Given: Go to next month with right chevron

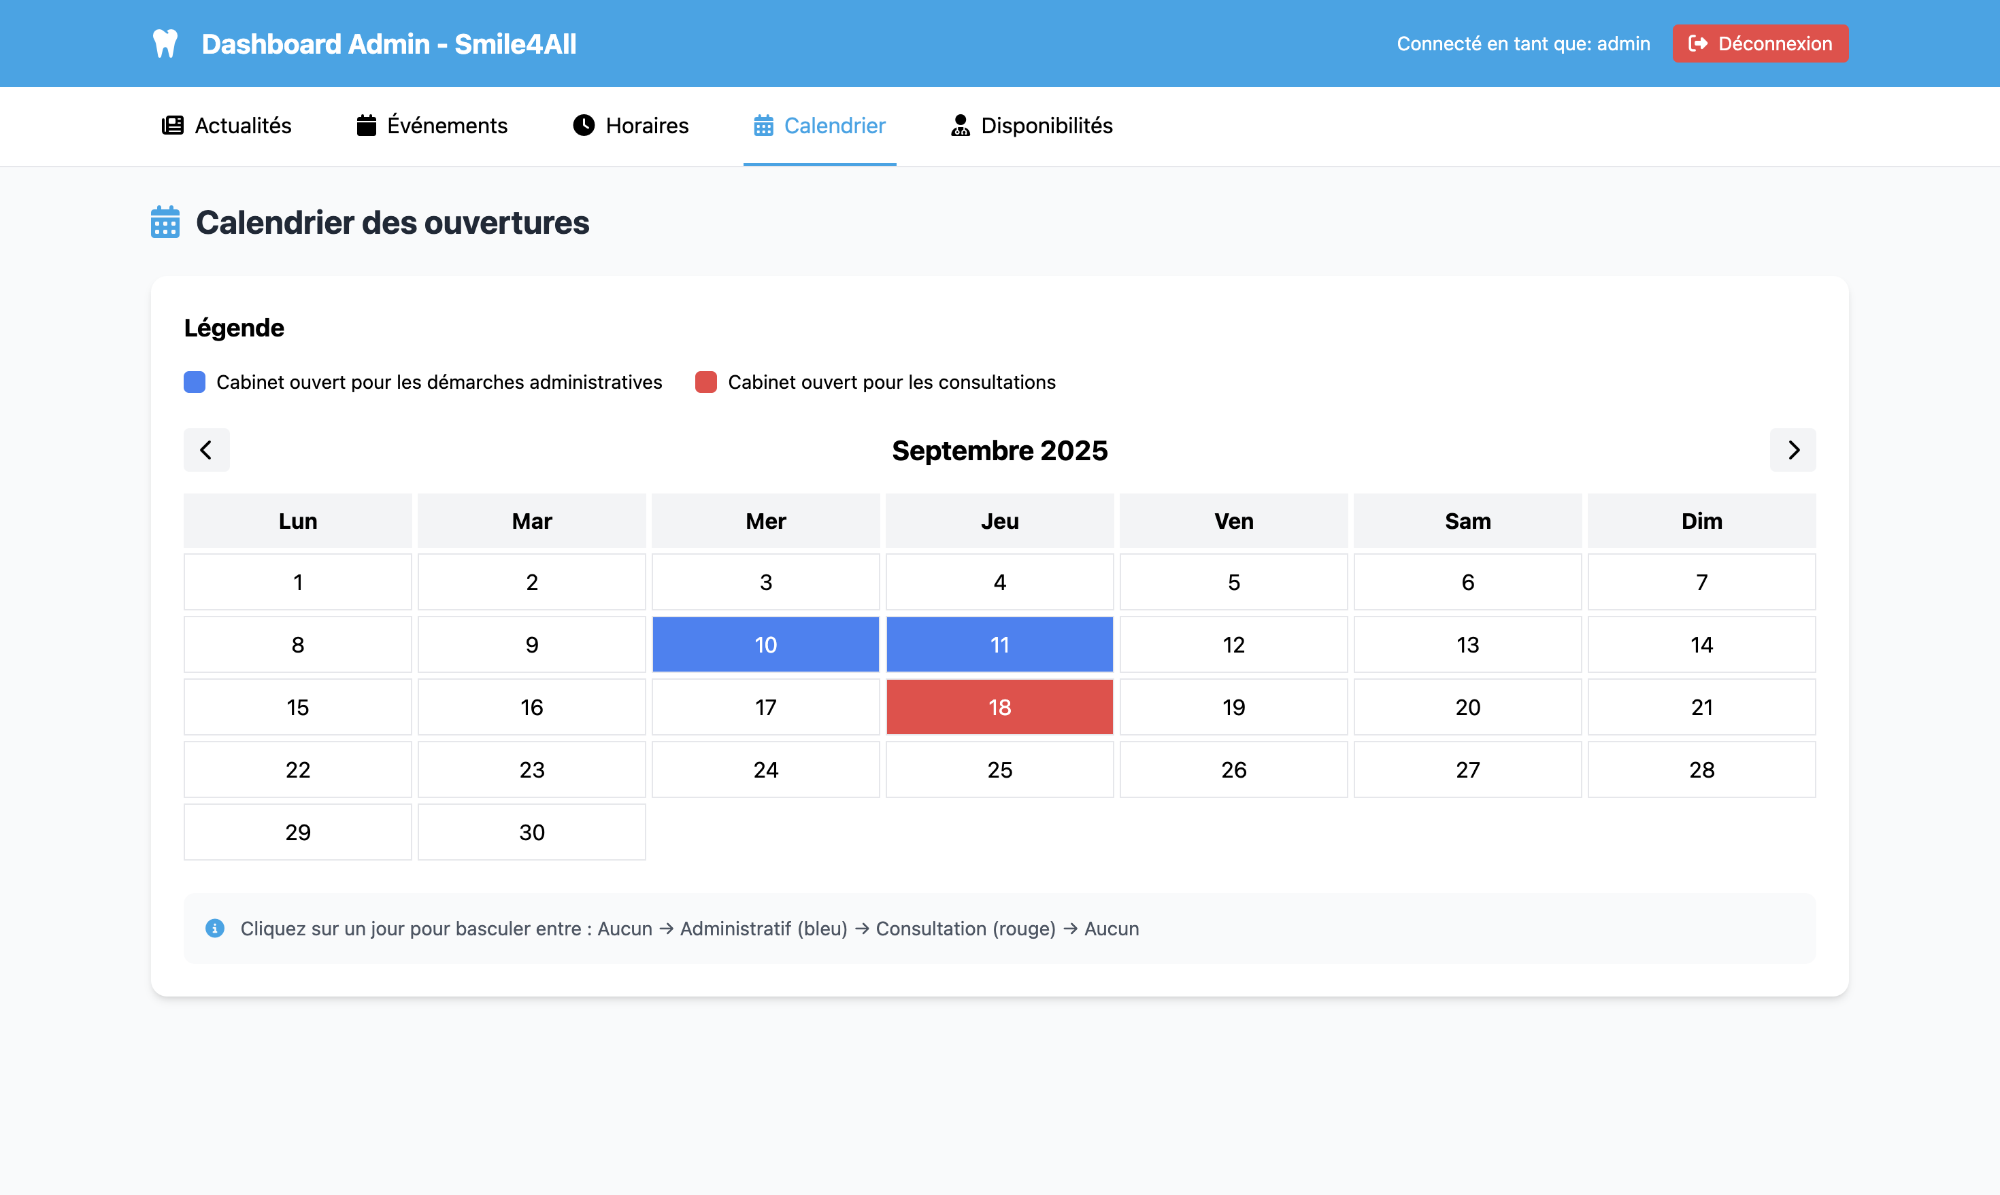Looking at the screenshot, I should pyautogui.click(x=1793, y=450).
